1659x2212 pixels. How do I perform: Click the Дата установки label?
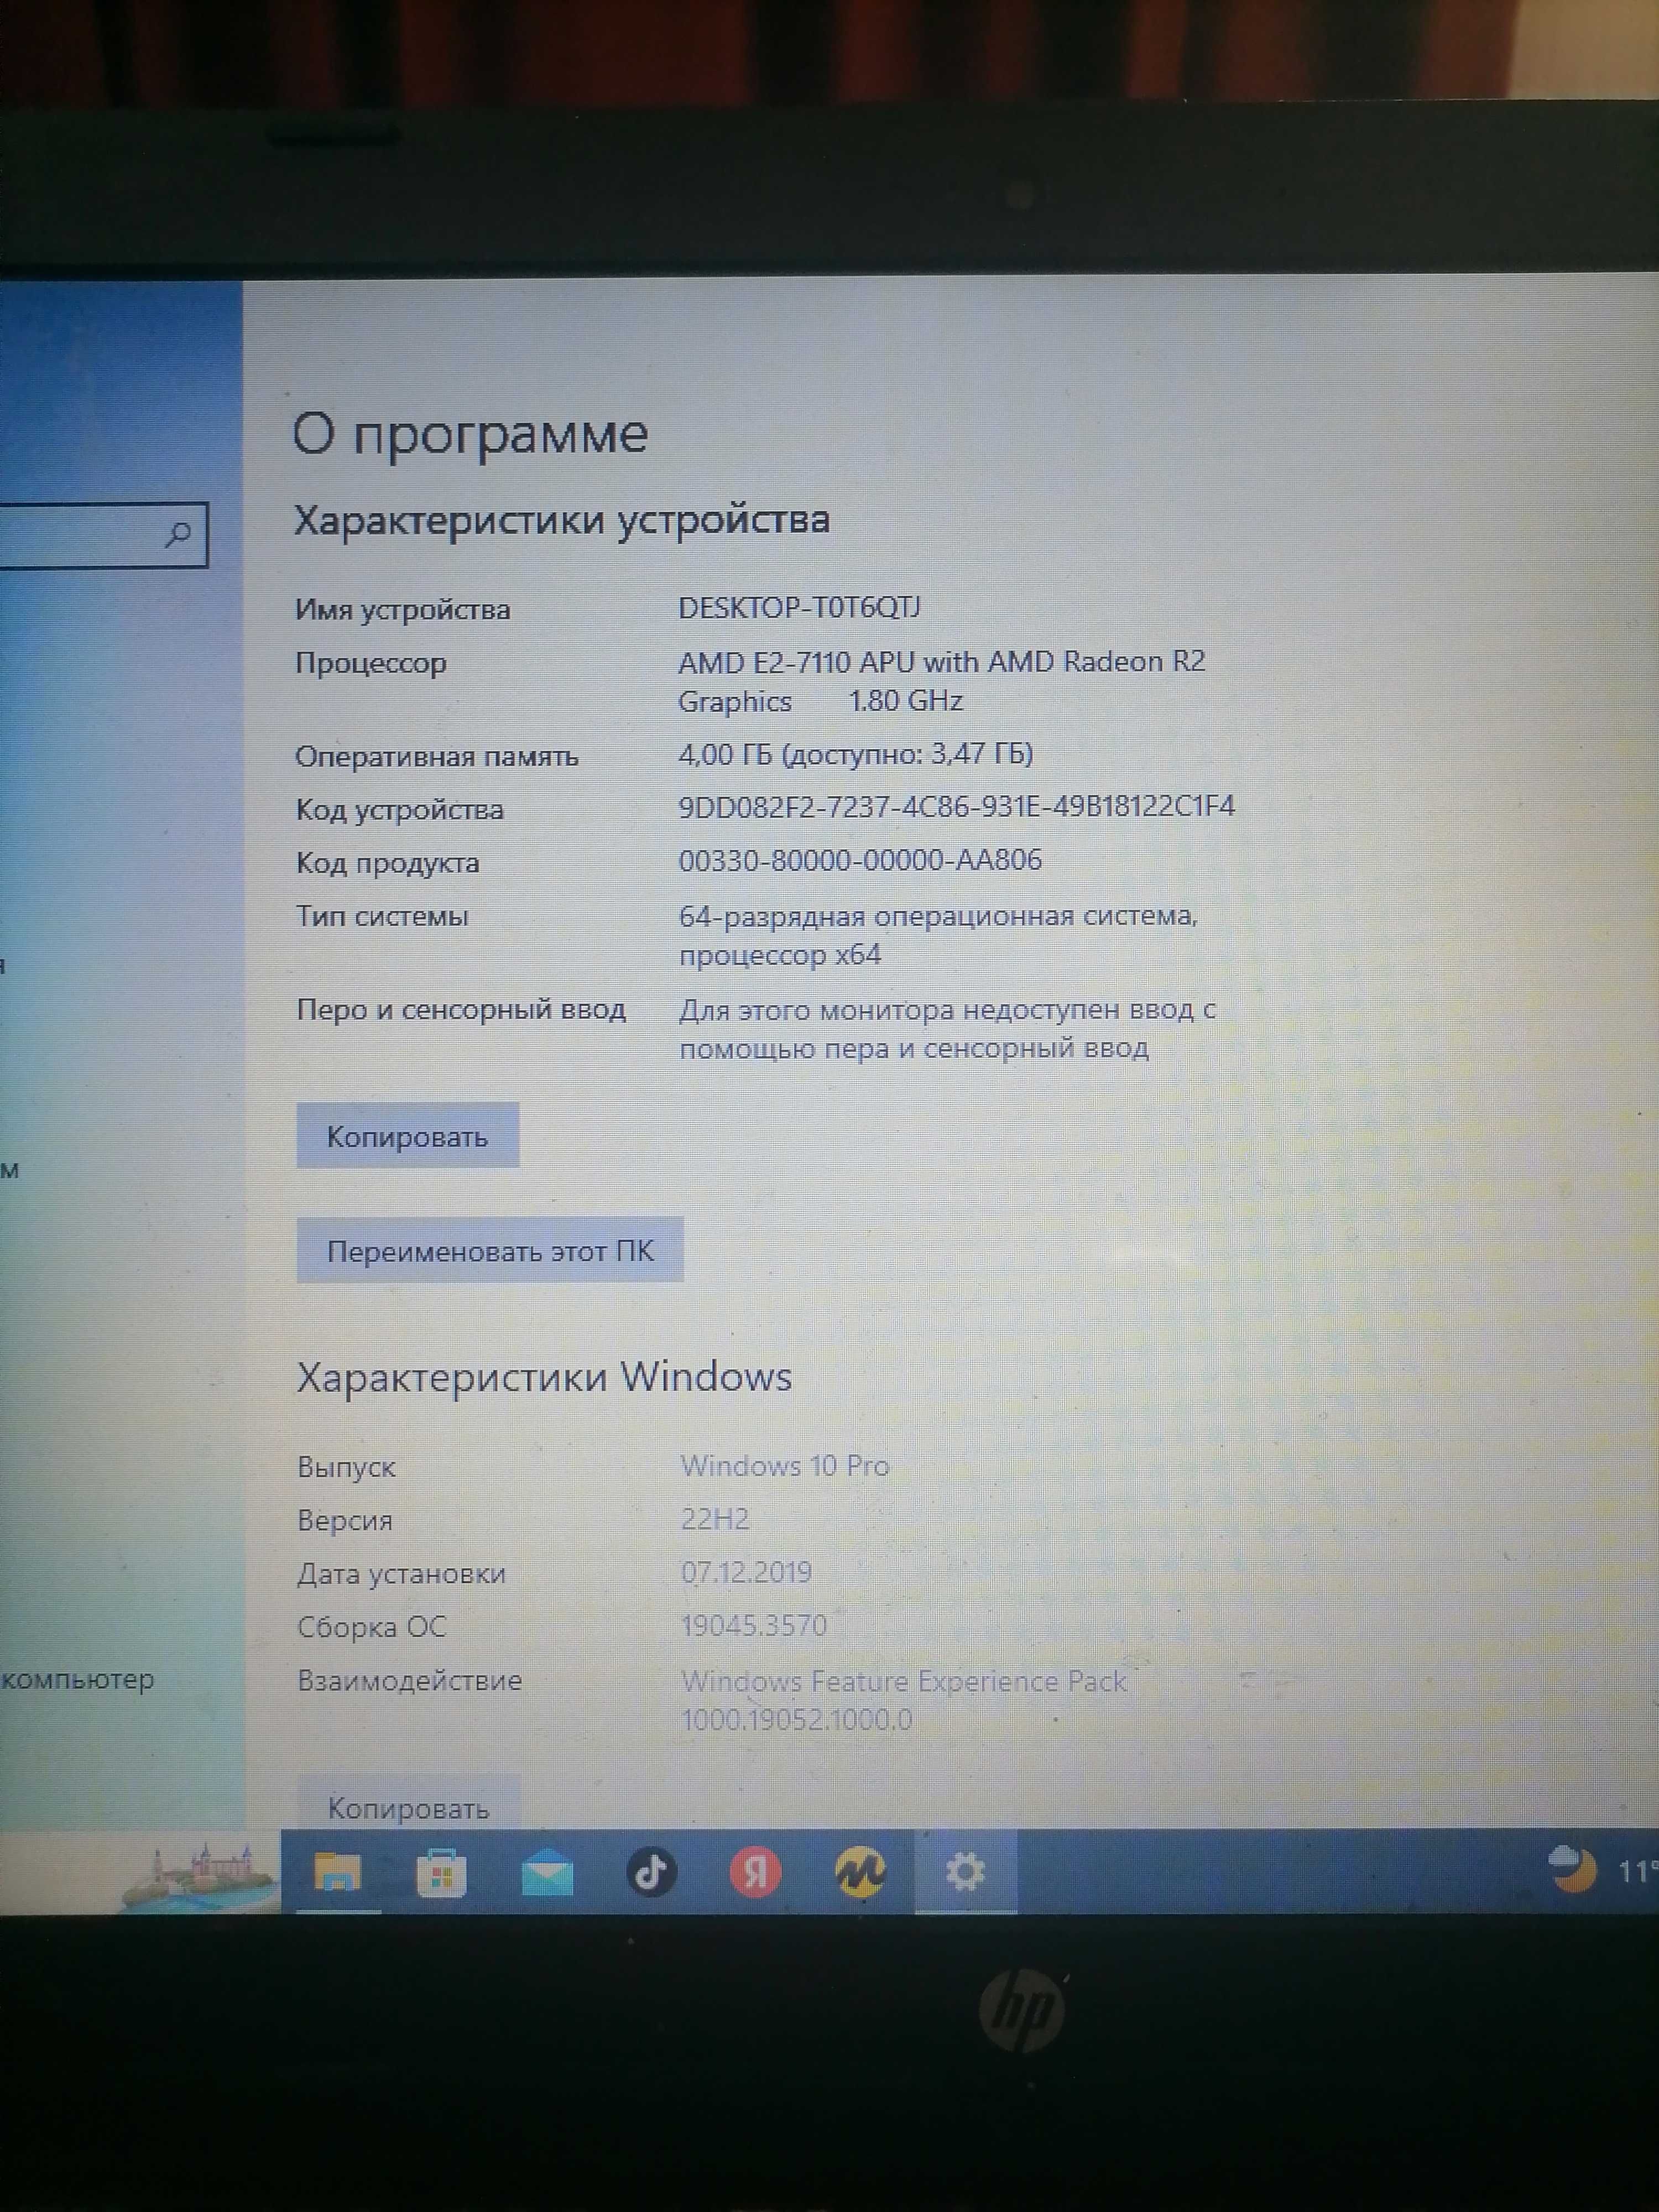[401, 1574]
